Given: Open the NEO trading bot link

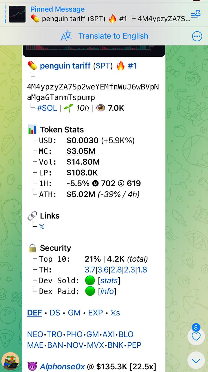Looking at the screenshot, I should click(x=35, y=334).
